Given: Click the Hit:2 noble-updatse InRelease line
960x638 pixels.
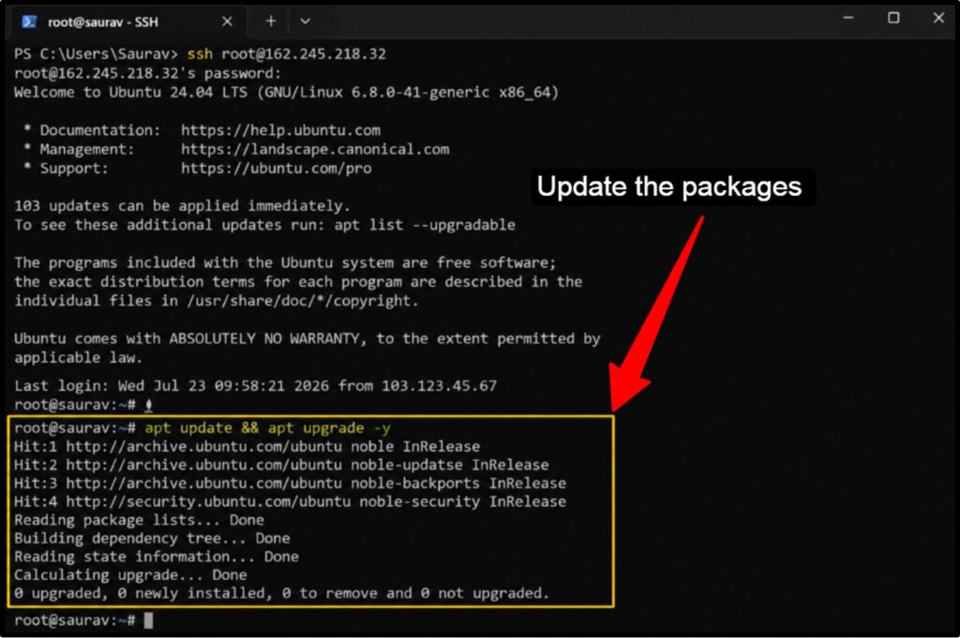Looking at the screenshot, I should 281,465.
